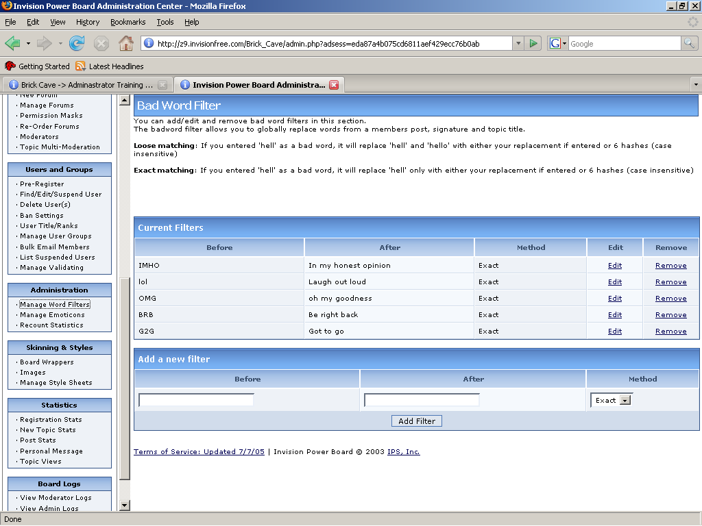Open the back history dropdown arrow
This screenshot has width=702, height=526.
[x=28, y=43]
